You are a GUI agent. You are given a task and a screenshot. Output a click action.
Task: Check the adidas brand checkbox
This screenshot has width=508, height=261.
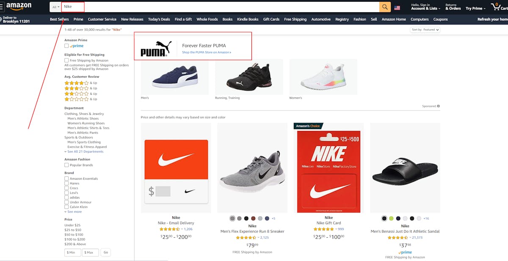[x=66, y=198]
